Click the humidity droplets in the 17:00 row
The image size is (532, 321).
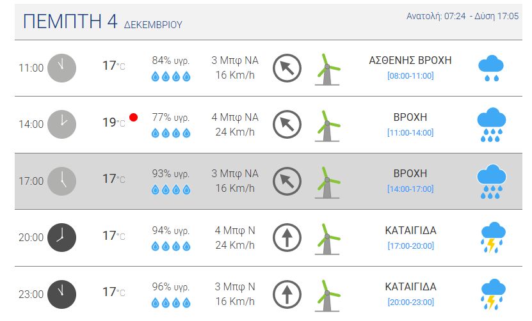click(171, 189)
